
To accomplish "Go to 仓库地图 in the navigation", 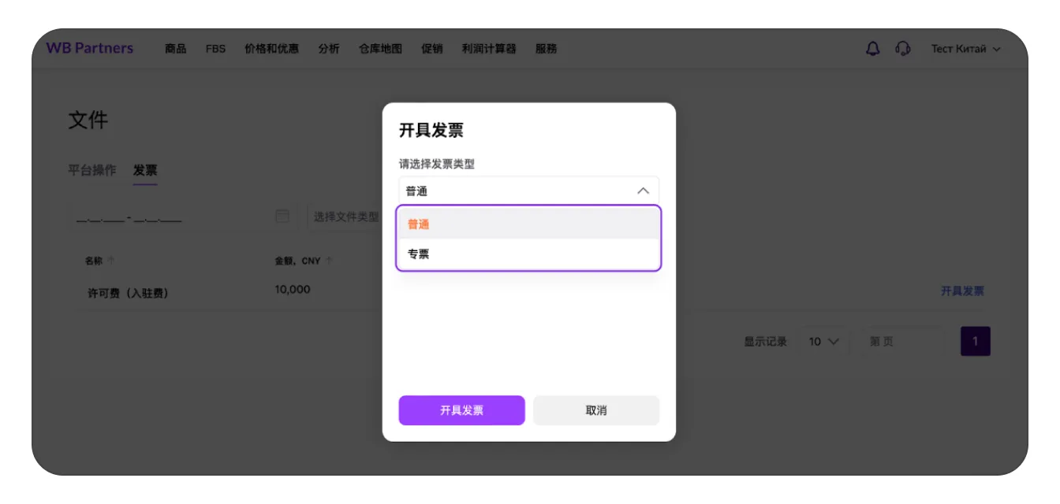I will [380, 49].
